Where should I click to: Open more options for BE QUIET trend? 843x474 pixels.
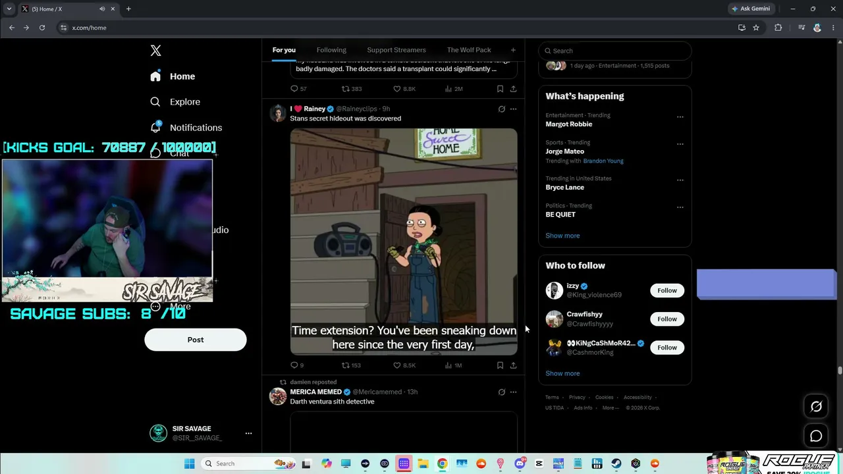tap(680, 207)
